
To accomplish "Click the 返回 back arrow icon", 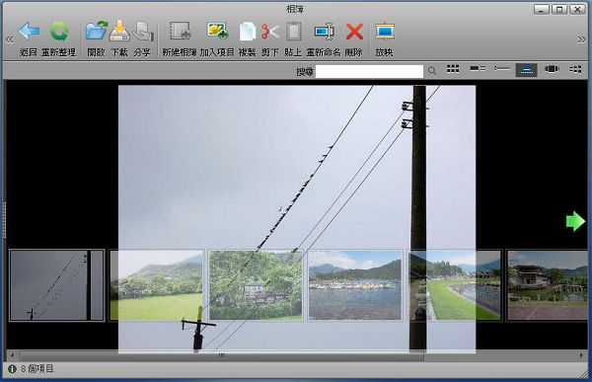I will [x=29, y=32].
